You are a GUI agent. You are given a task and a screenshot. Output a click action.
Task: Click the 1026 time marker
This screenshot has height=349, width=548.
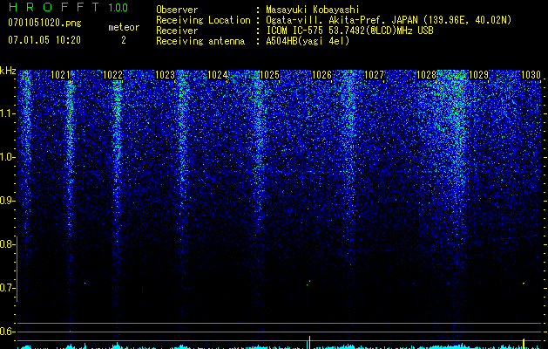tap(321, 75)
